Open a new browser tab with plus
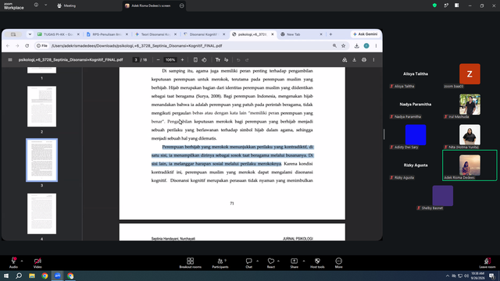Image resolution: width=500 pixels, height=281 pixels. coord(330,34)
